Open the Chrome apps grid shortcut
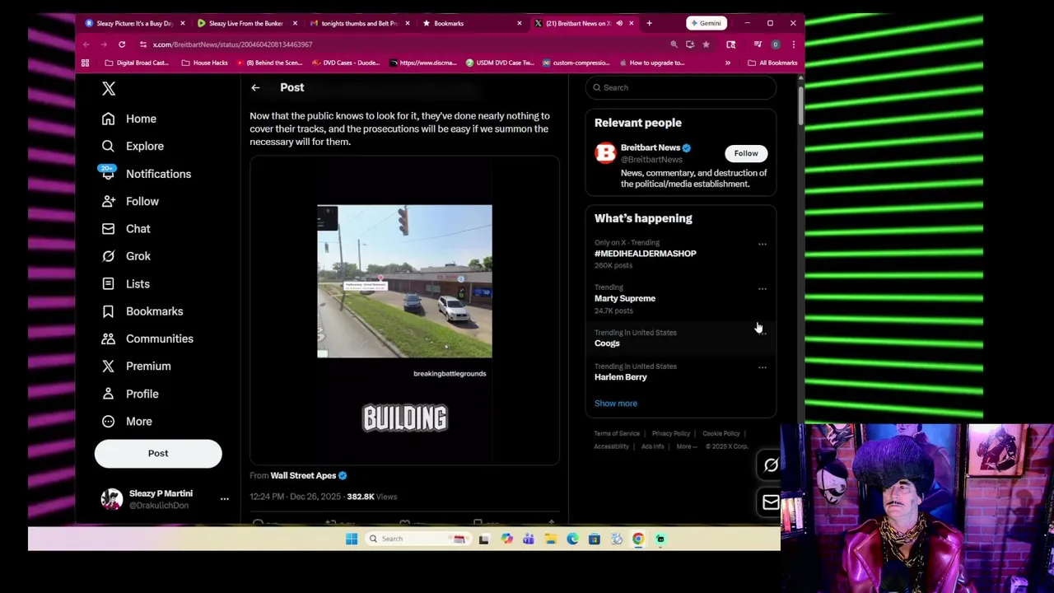 pyautogui.click(x=85, y=63)
